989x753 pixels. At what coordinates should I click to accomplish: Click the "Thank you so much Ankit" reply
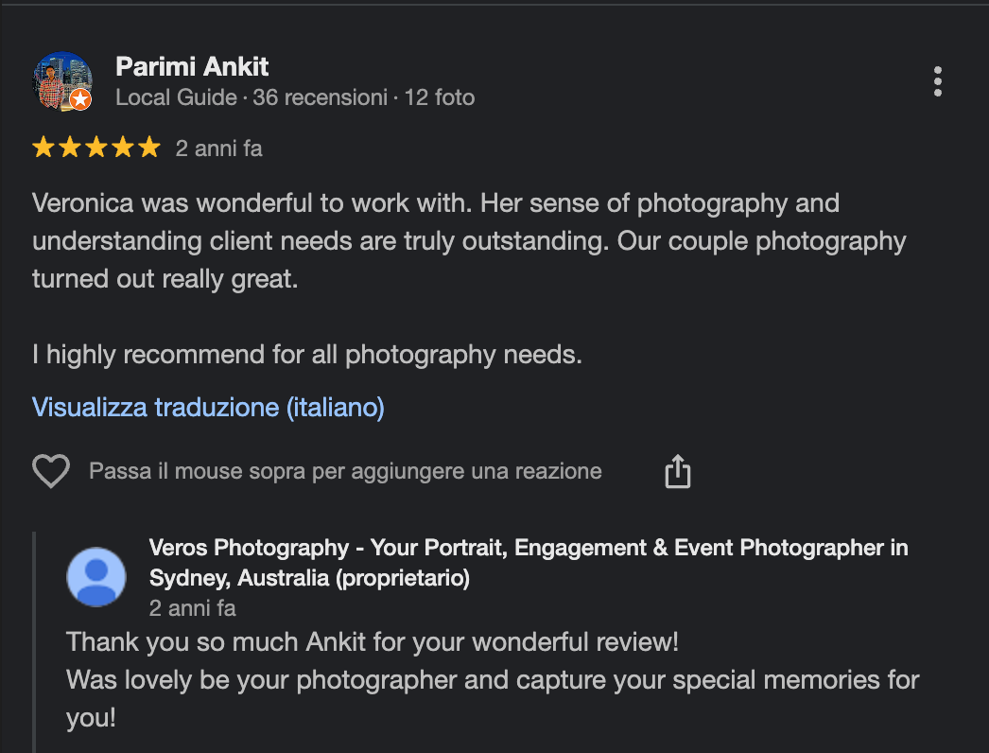click(373, 642)
